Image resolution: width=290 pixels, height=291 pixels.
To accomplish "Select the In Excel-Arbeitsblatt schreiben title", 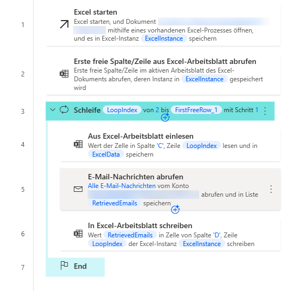I will click(140, 225).
